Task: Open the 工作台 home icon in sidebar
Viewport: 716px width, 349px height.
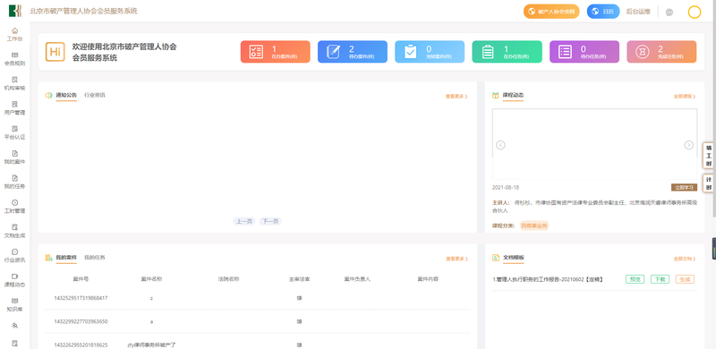Action: pos(14,30)
